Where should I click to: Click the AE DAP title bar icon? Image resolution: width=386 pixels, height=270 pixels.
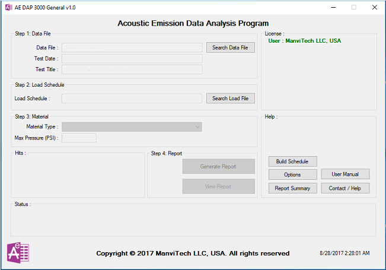[9, 7]
